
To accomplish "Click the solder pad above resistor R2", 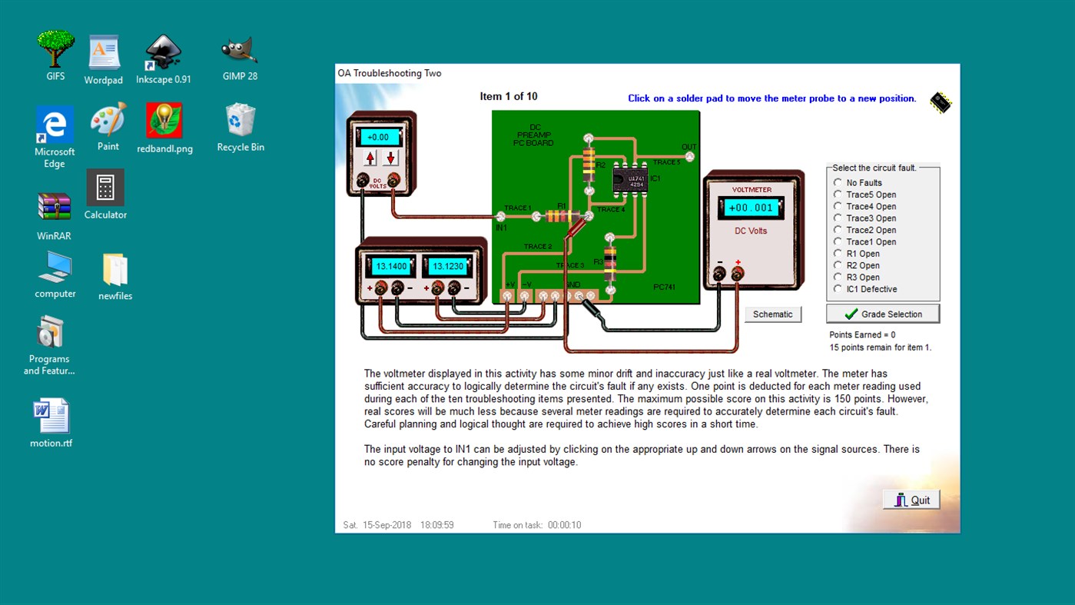I will click(589, 137).
